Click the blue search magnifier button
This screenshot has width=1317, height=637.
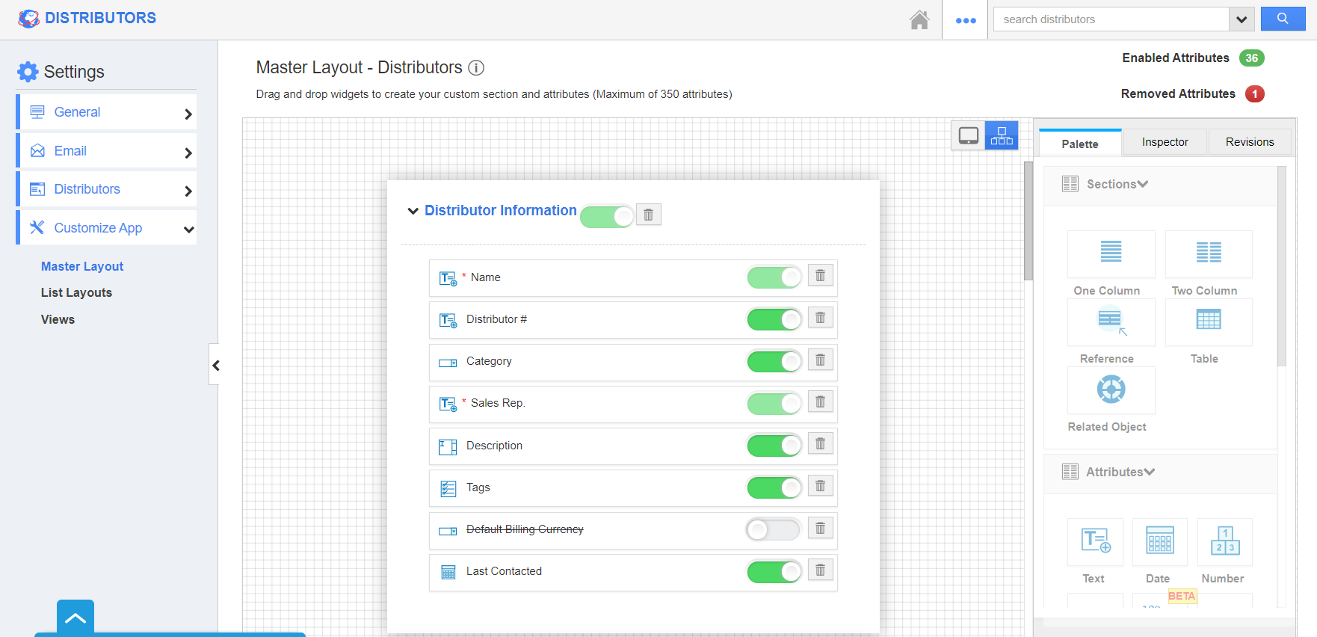1282,19
